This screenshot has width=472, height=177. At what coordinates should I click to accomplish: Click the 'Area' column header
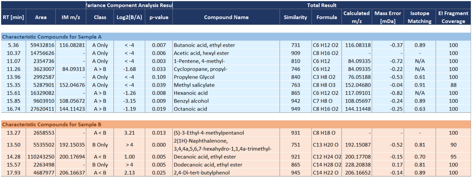pyautogui.click(x=41, y=17)
